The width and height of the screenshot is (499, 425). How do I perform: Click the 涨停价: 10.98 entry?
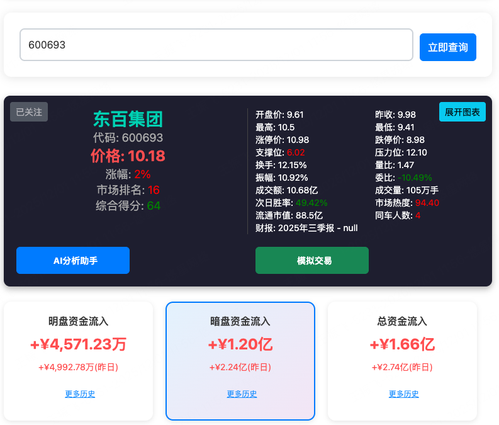(283, 140)
